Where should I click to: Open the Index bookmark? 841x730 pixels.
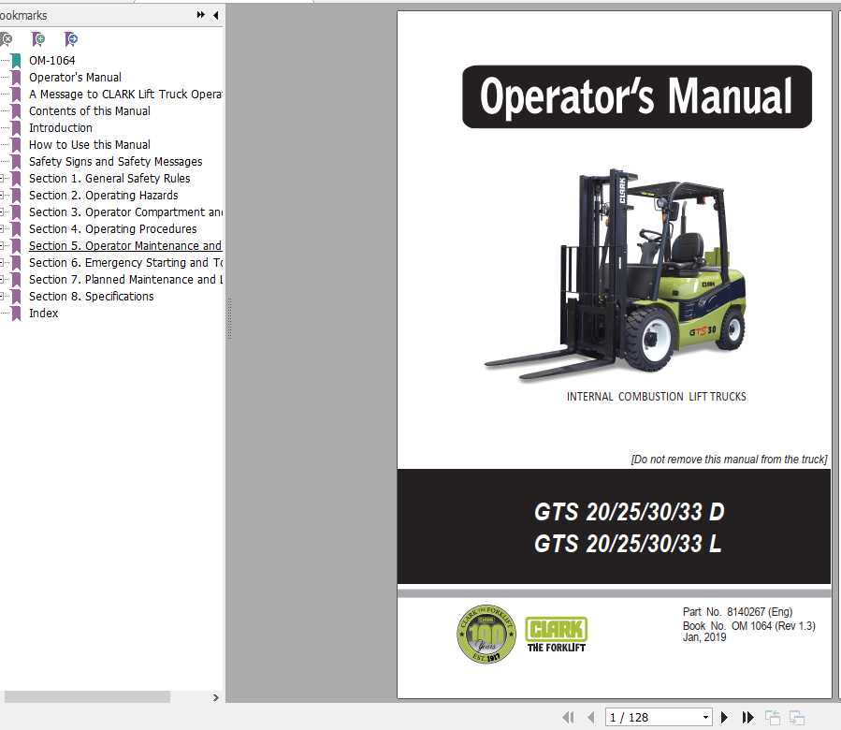coord(43,313)
